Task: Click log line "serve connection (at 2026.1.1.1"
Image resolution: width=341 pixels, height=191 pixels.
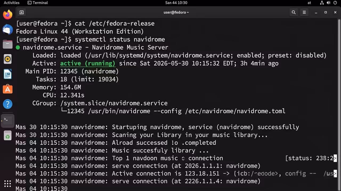Action: click(x=138, y=166)
